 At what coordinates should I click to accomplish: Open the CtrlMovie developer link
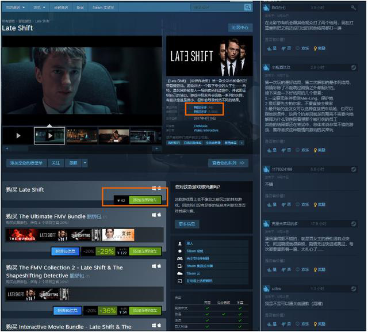(x=201, y=126)
